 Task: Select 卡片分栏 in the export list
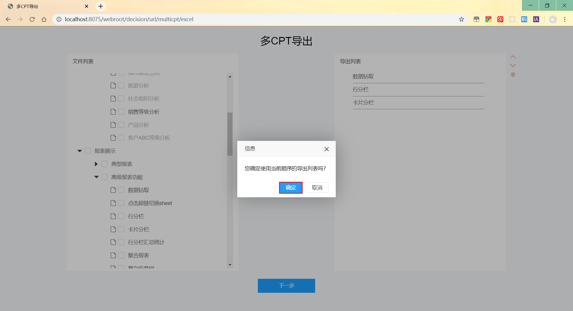(x=418, y=103)
